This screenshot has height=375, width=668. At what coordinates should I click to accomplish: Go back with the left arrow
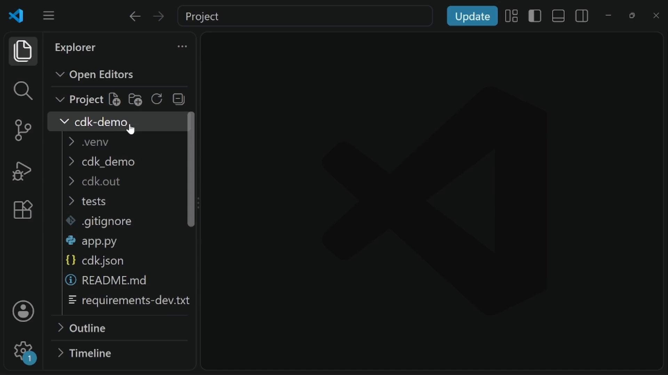[x=135, y=16]
